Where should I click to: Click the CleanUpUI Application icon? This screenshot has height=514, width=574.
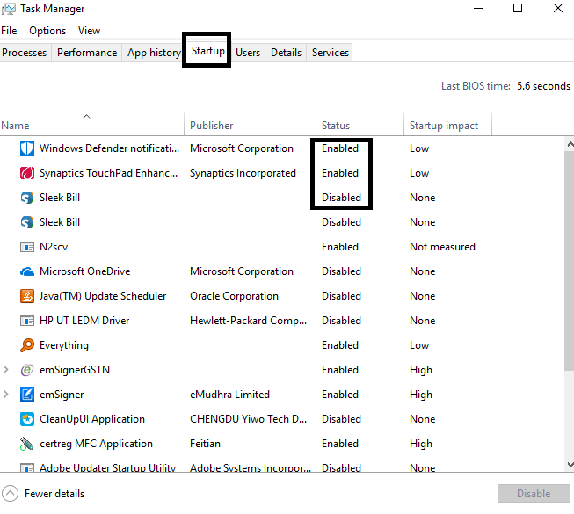pos(26,419)
